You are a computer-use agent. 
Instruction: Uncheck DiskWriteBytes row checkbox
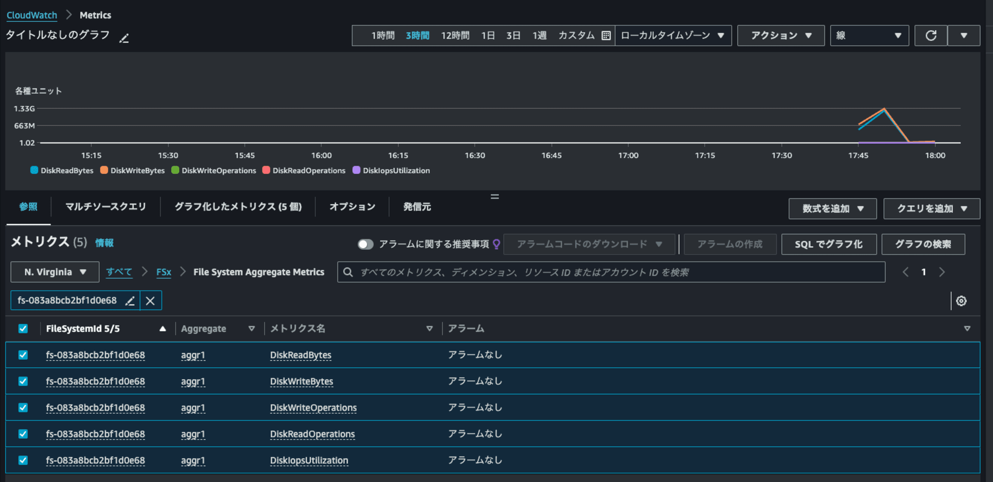23,381
